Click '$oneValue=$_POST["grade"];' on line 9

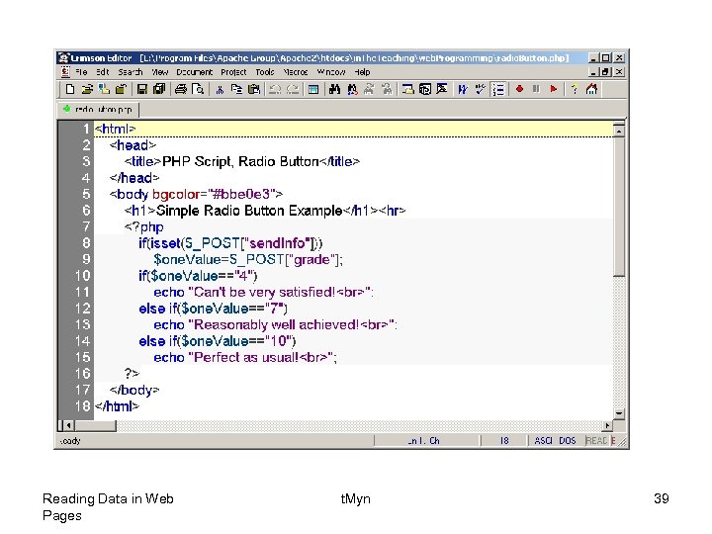[248, 260]
